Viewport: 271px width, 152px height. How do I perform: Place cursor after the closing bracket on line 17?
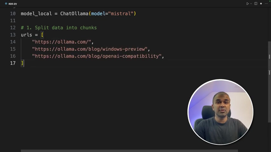click(24, 63)
